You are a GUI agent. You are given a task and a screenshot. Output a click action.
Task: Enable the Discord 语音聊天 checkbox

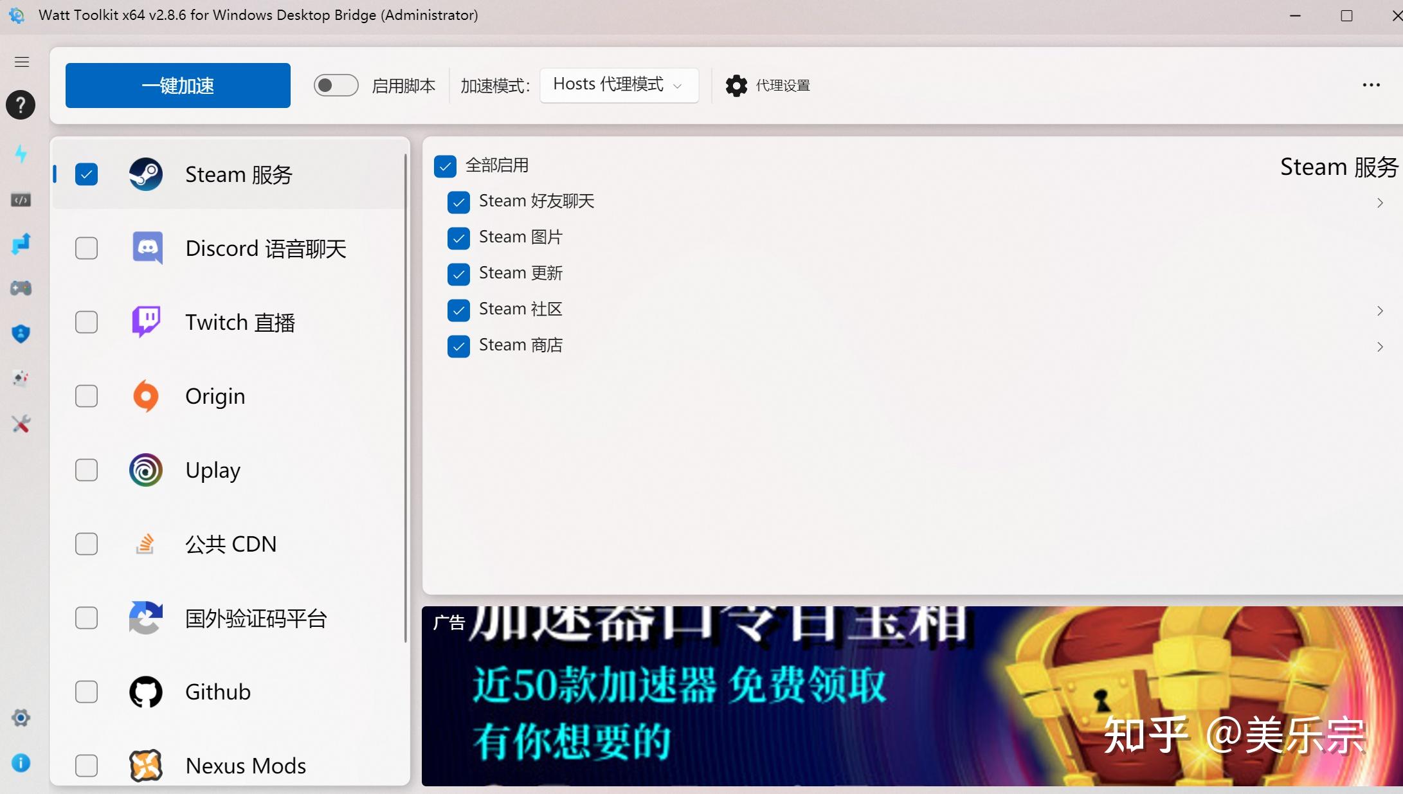point(86,248)
